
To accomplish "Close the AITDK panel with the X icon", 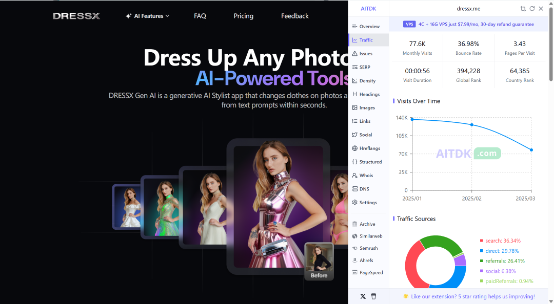I will pos(541,9).
